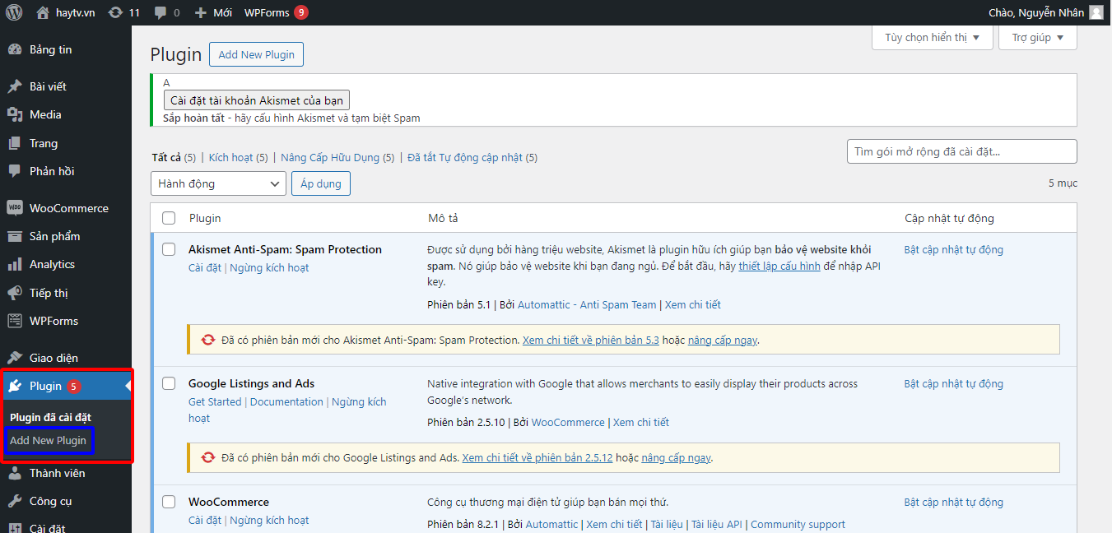Expand the Trợ giúp help panel
Viewport: 1112px width, 533px height.
(x=1038, y=37)
